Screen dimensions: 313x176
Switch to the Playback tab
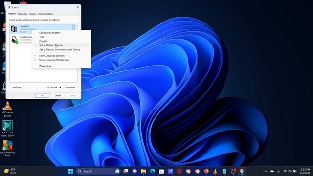pos(12,14)
